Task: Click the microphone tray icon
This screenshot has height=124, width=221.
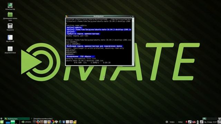Action: click(198, 122)
